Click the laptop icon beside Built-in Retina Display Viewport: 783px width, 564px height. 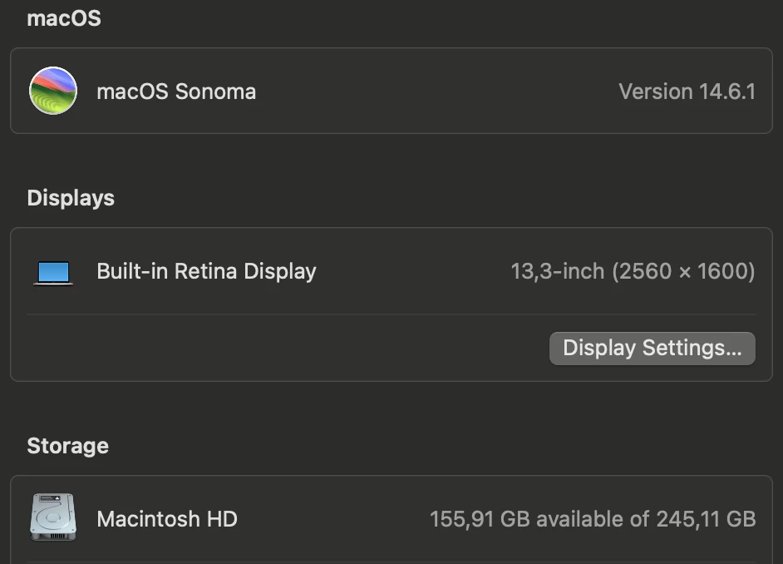tap(53, 272)
